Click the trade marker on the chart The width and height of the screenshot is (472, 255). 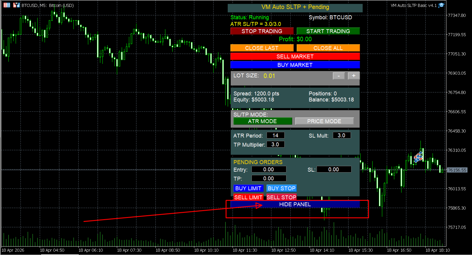(418, 157)
